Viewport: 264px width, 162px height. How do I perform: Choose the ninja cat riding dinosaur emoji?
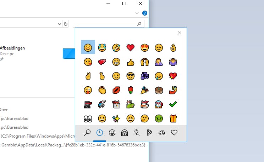[x=131, y=104]
